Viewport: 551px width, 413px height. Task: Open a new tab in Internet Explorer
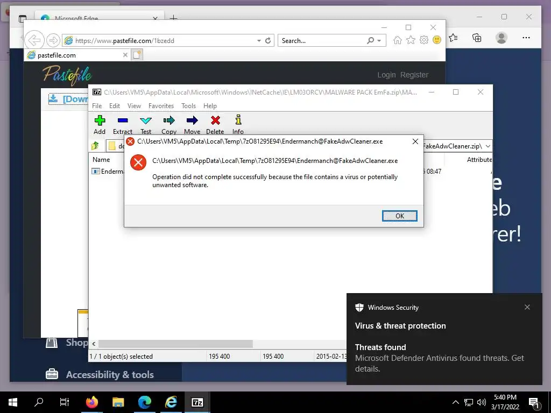(137, 55)
